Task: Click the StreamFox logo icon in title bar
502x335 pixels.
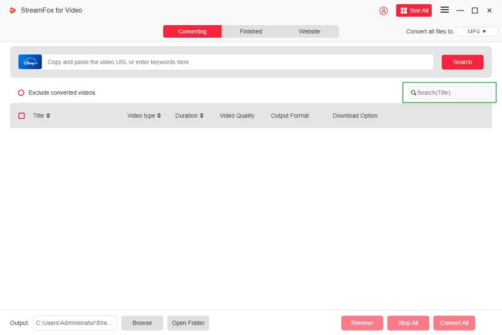Action: pos(13,11)
